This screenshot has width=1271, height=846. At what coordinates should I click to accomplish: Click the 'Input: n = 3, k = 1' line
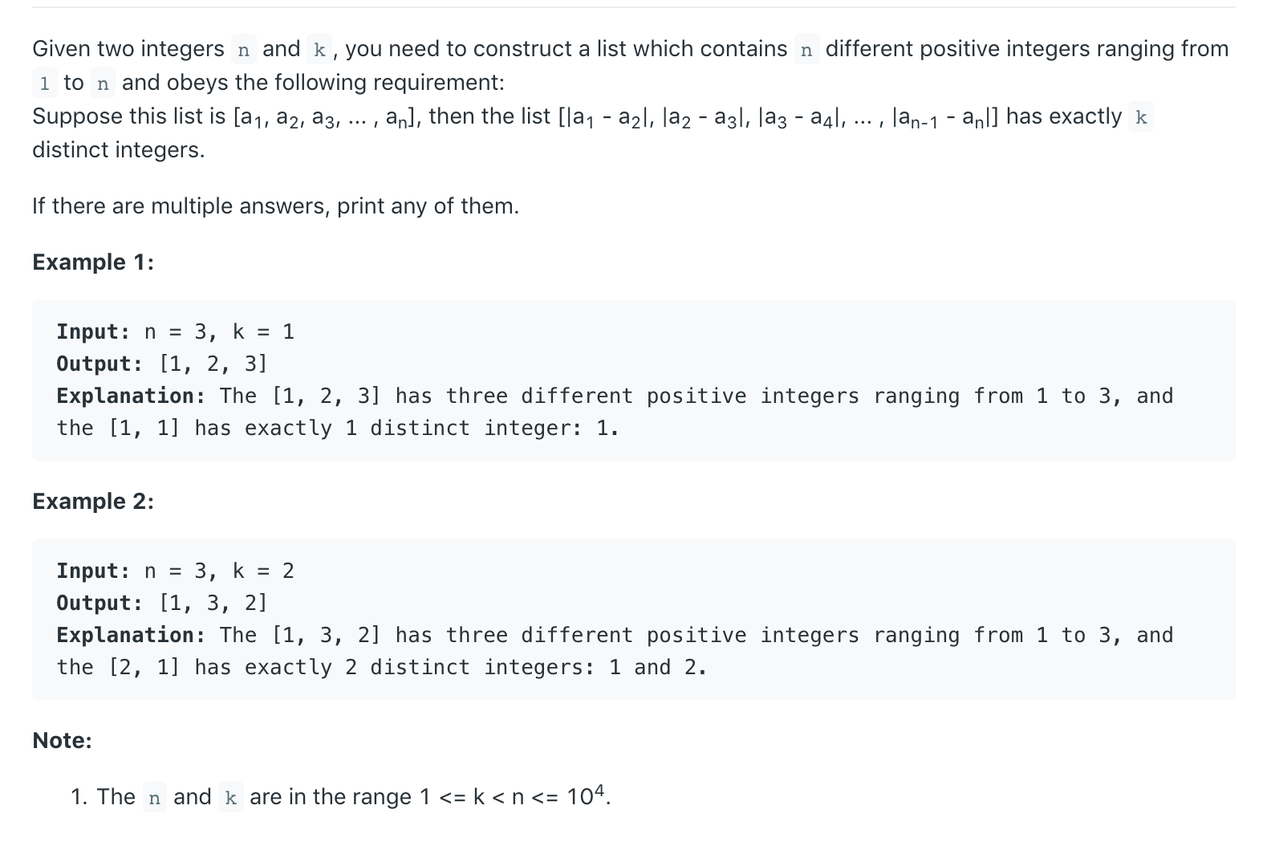175,331
